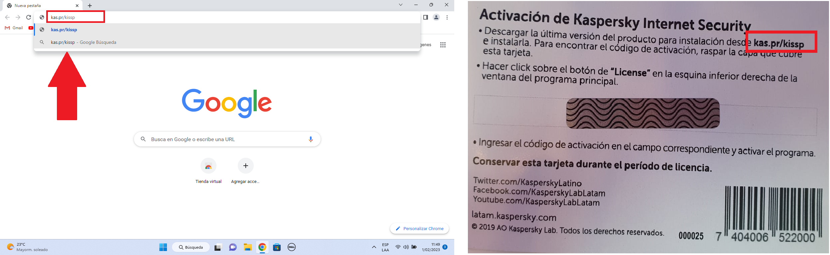Open File Explorer from the taskbar
Image resolution: width=830 pixels, height=255 pixels.
[x=247, y=247]
